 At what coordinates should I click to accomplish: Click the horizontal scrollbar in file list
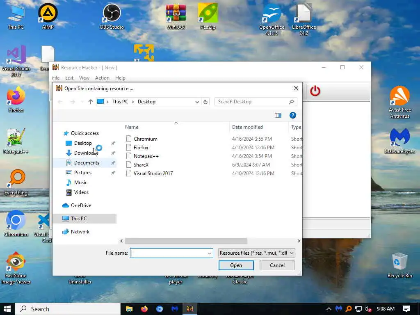coord(186,241)
